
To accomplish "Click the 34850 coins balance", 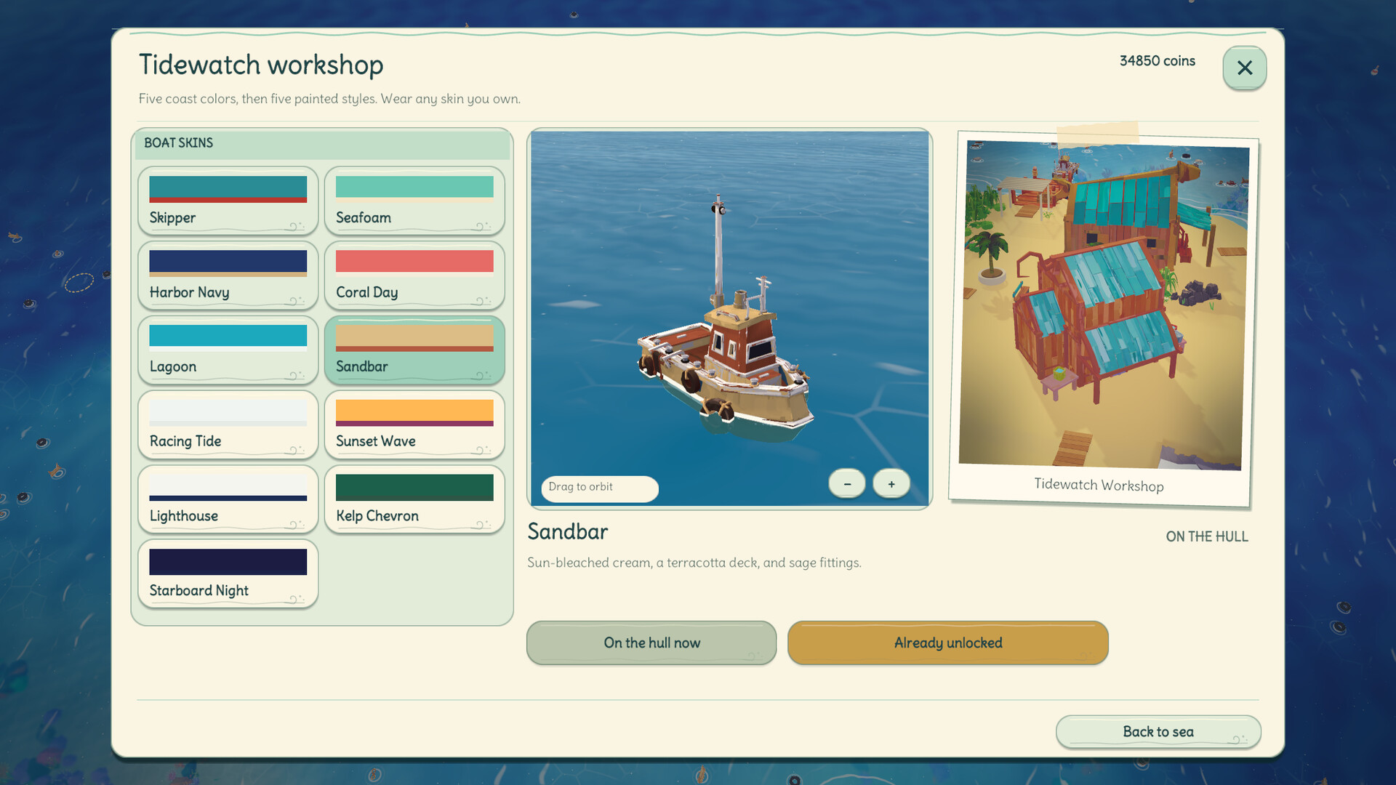I will [1158, 61].
